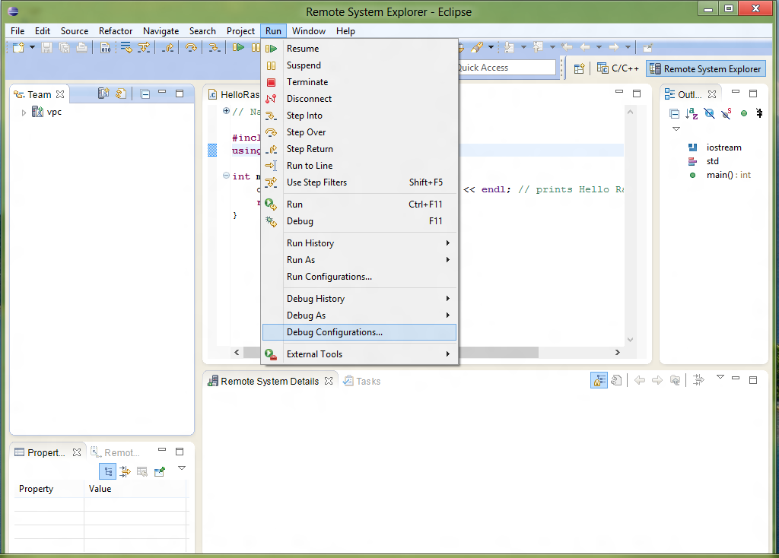
Task: Click the binary build toolbar icon
Action: pyautogui.click(x=105, y=48)
